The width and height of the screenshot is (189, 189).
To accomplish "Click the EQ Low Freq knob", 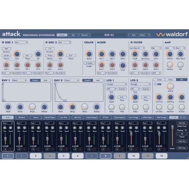I will click(x=159, y=97).
